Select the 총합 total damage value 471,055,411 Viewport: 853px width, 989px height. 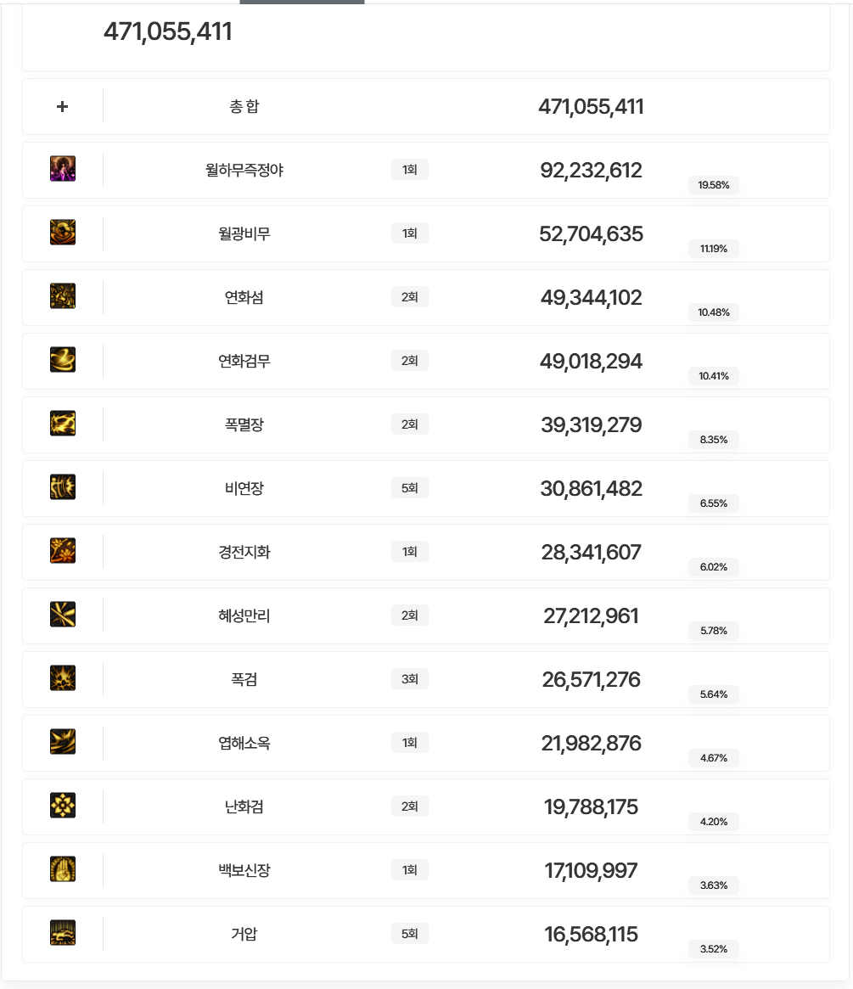591,107
